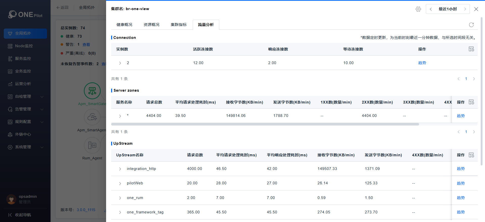
Task: Expand the integration_http upstream row
Action: [x=120, y=169]
